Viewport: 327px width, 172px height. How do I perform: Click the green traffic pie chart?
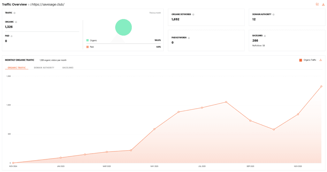click(124, 27)
